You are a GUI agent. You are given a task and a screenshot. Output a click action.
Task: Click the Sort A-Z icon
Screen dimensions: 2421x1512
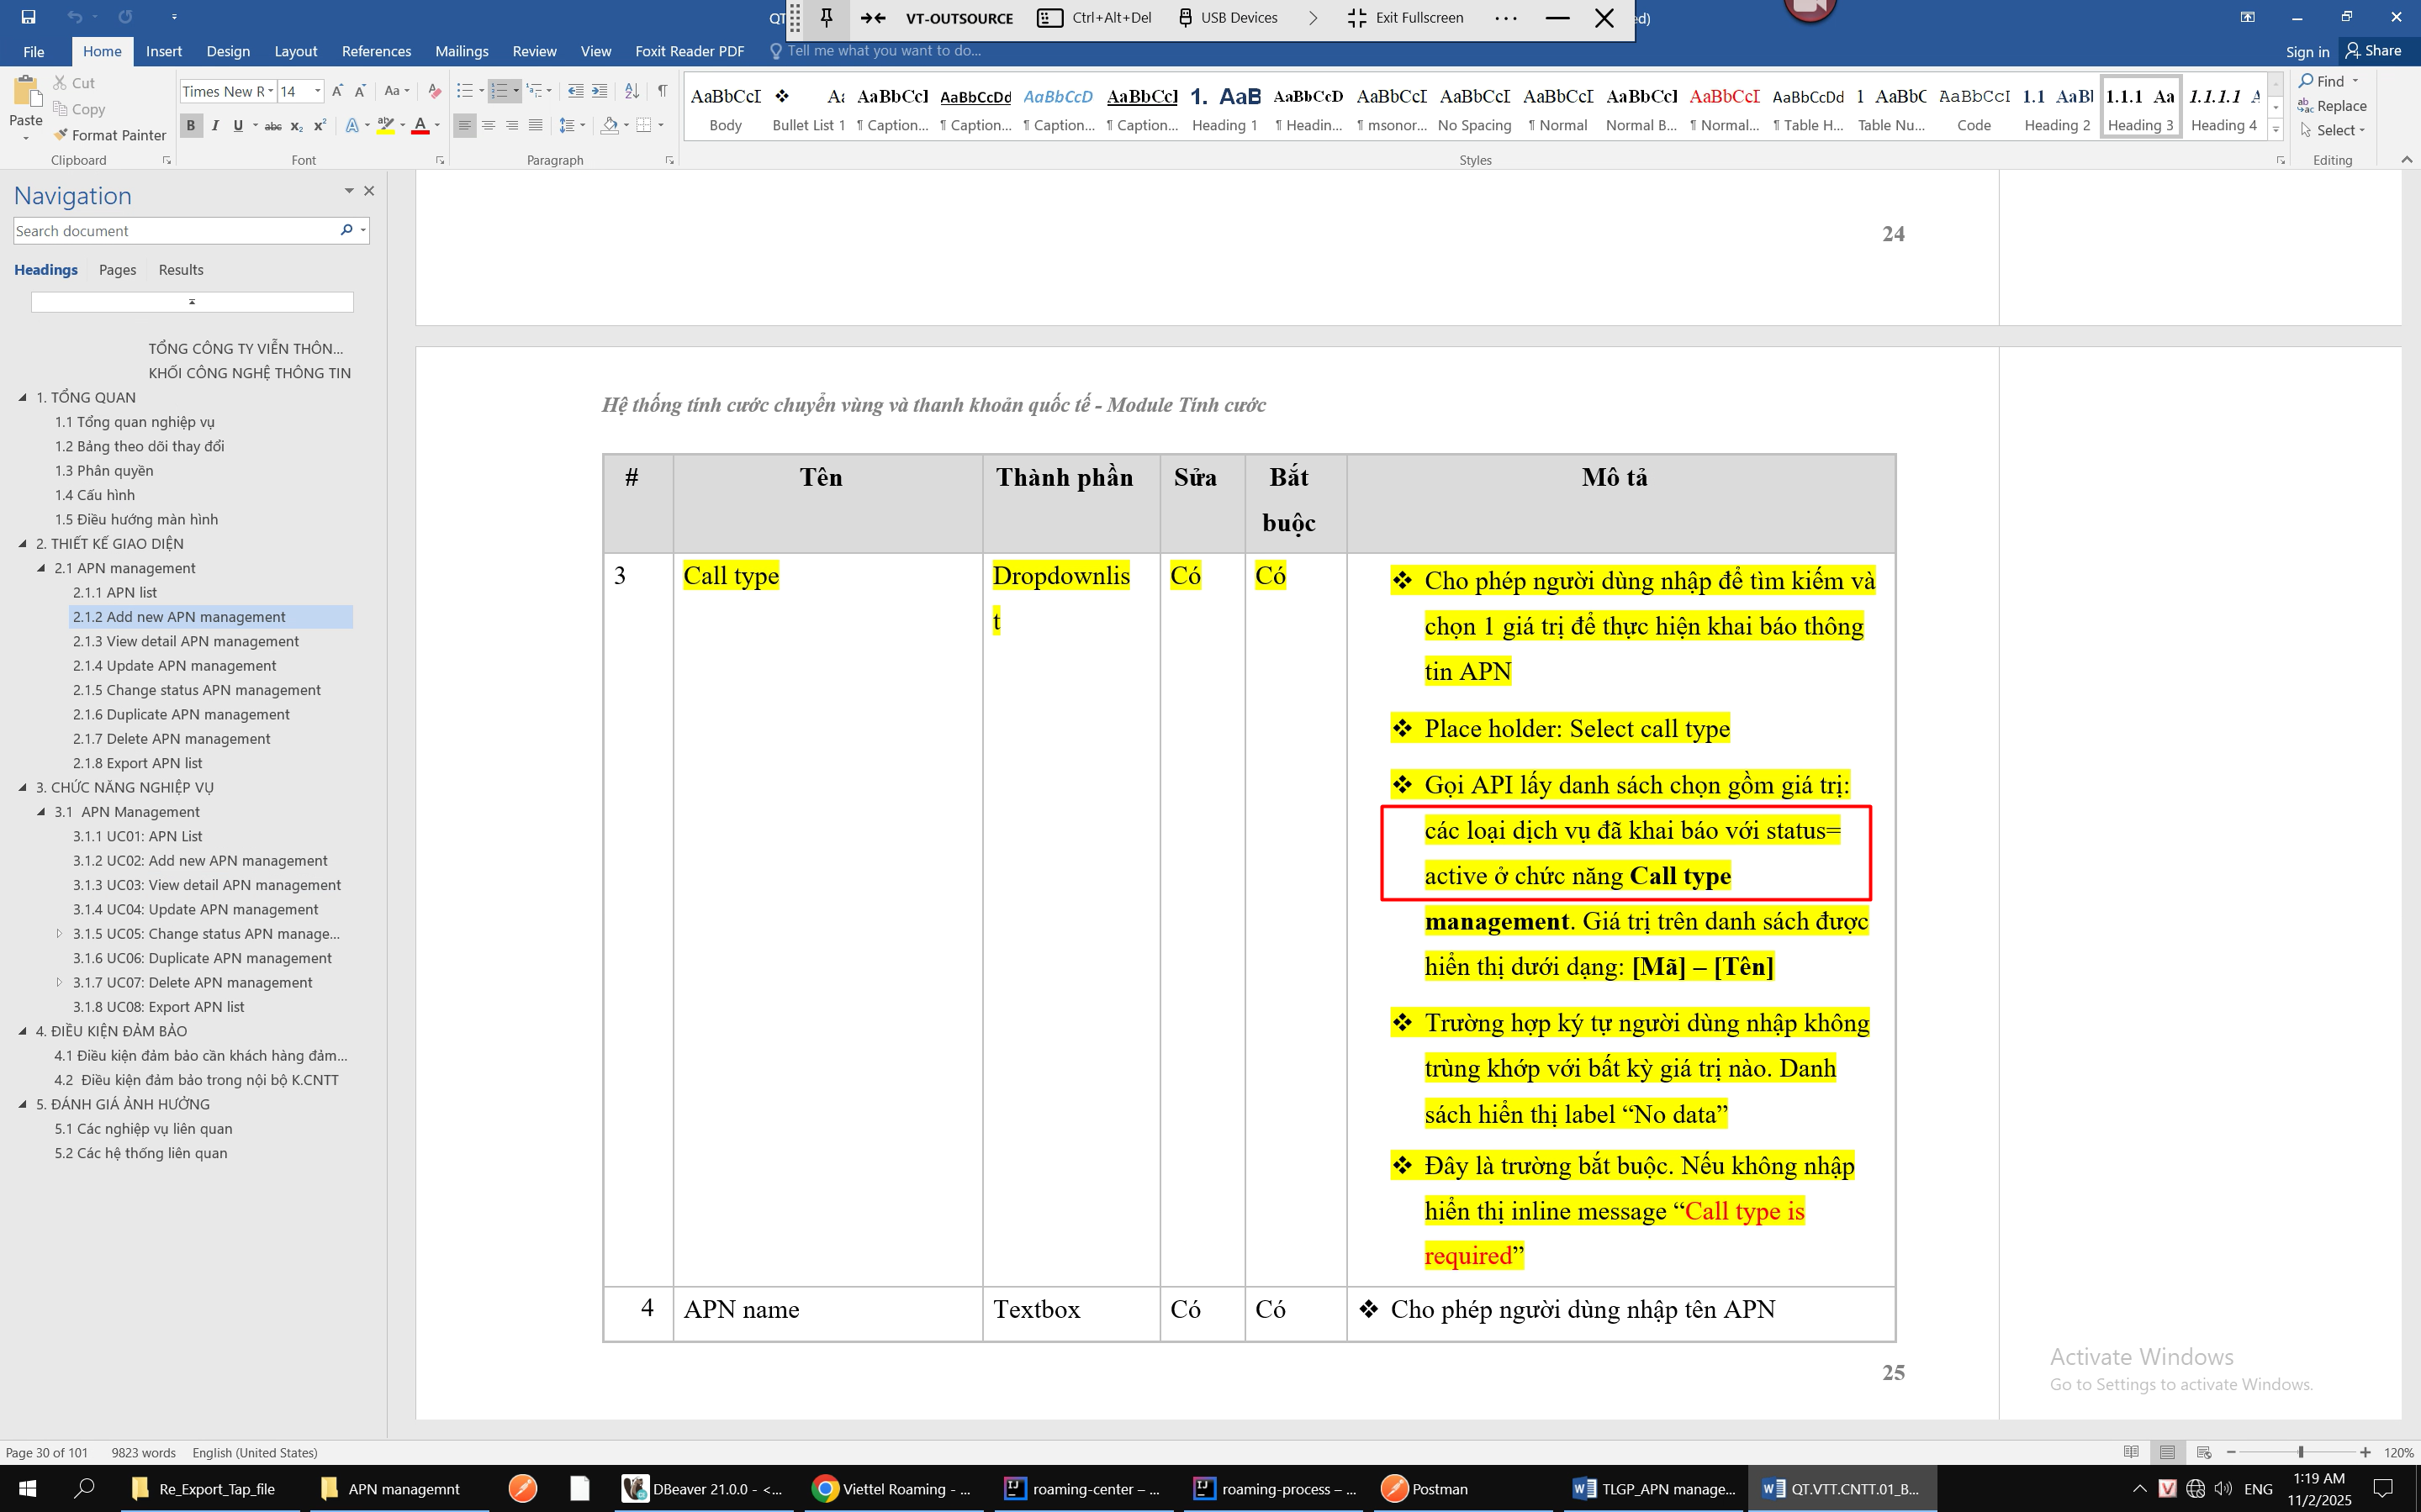coord(632,91)
